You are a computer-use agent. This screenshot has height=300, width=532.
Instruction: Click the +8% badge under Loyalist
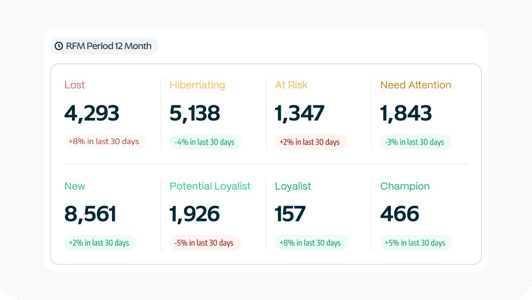tap(312, 243)
